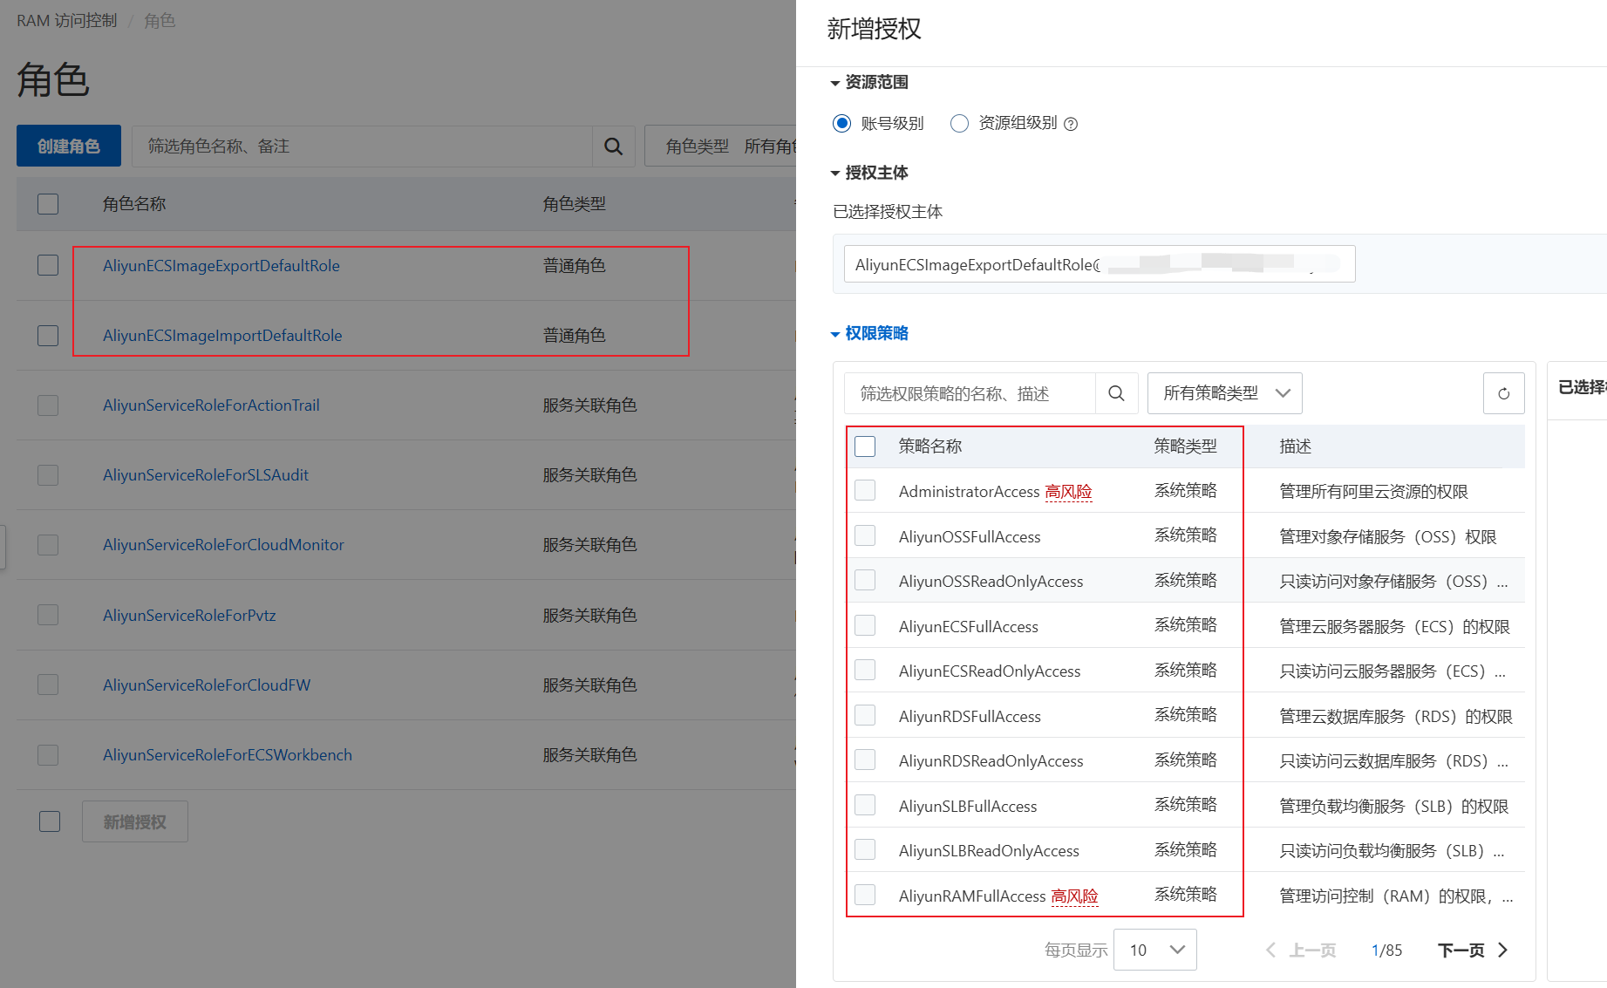Check the AliyunRAMFullAccess policy checkbox

[x=865, y=895]
